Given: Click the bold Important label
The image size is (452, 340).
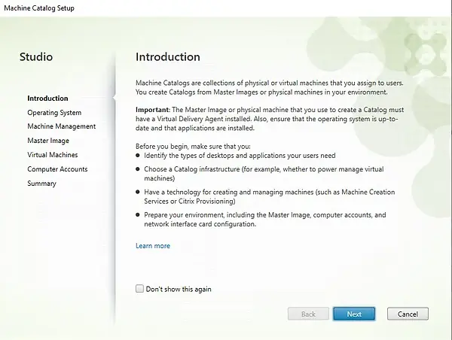Looking at the screenshot, I should (x=152, y=110).
